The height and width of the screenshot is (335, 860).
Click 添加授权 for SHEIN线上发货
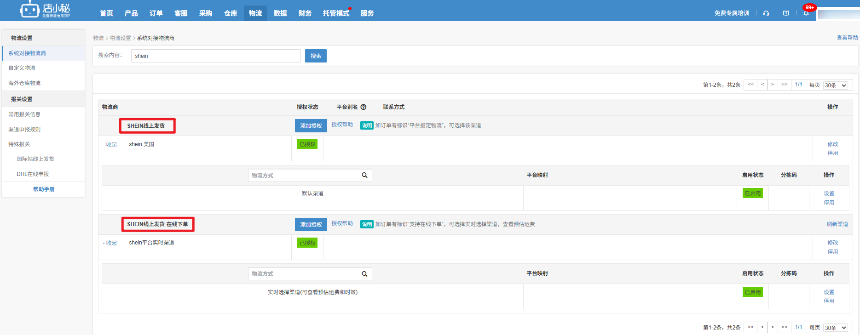coord(311,126)
